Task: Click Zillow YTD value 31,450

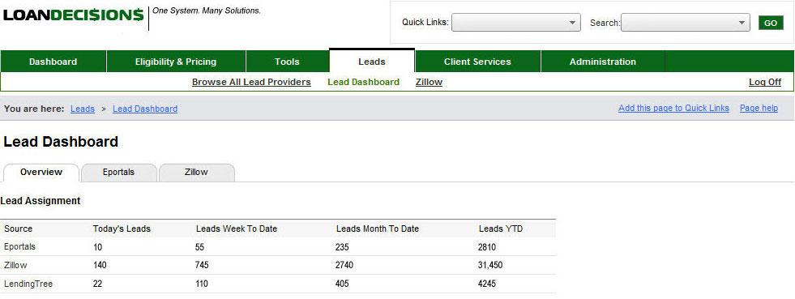Action: click(x=490, y=266)
